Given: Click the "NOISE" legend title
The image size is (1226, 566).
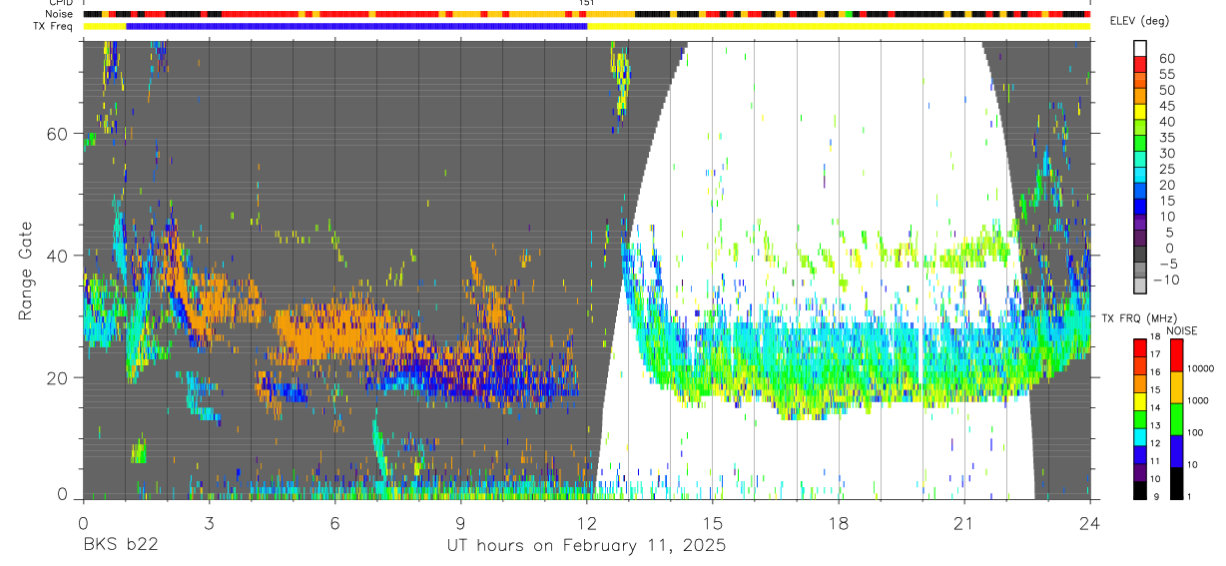Looking at the screenshot, I should (1182, 330).
